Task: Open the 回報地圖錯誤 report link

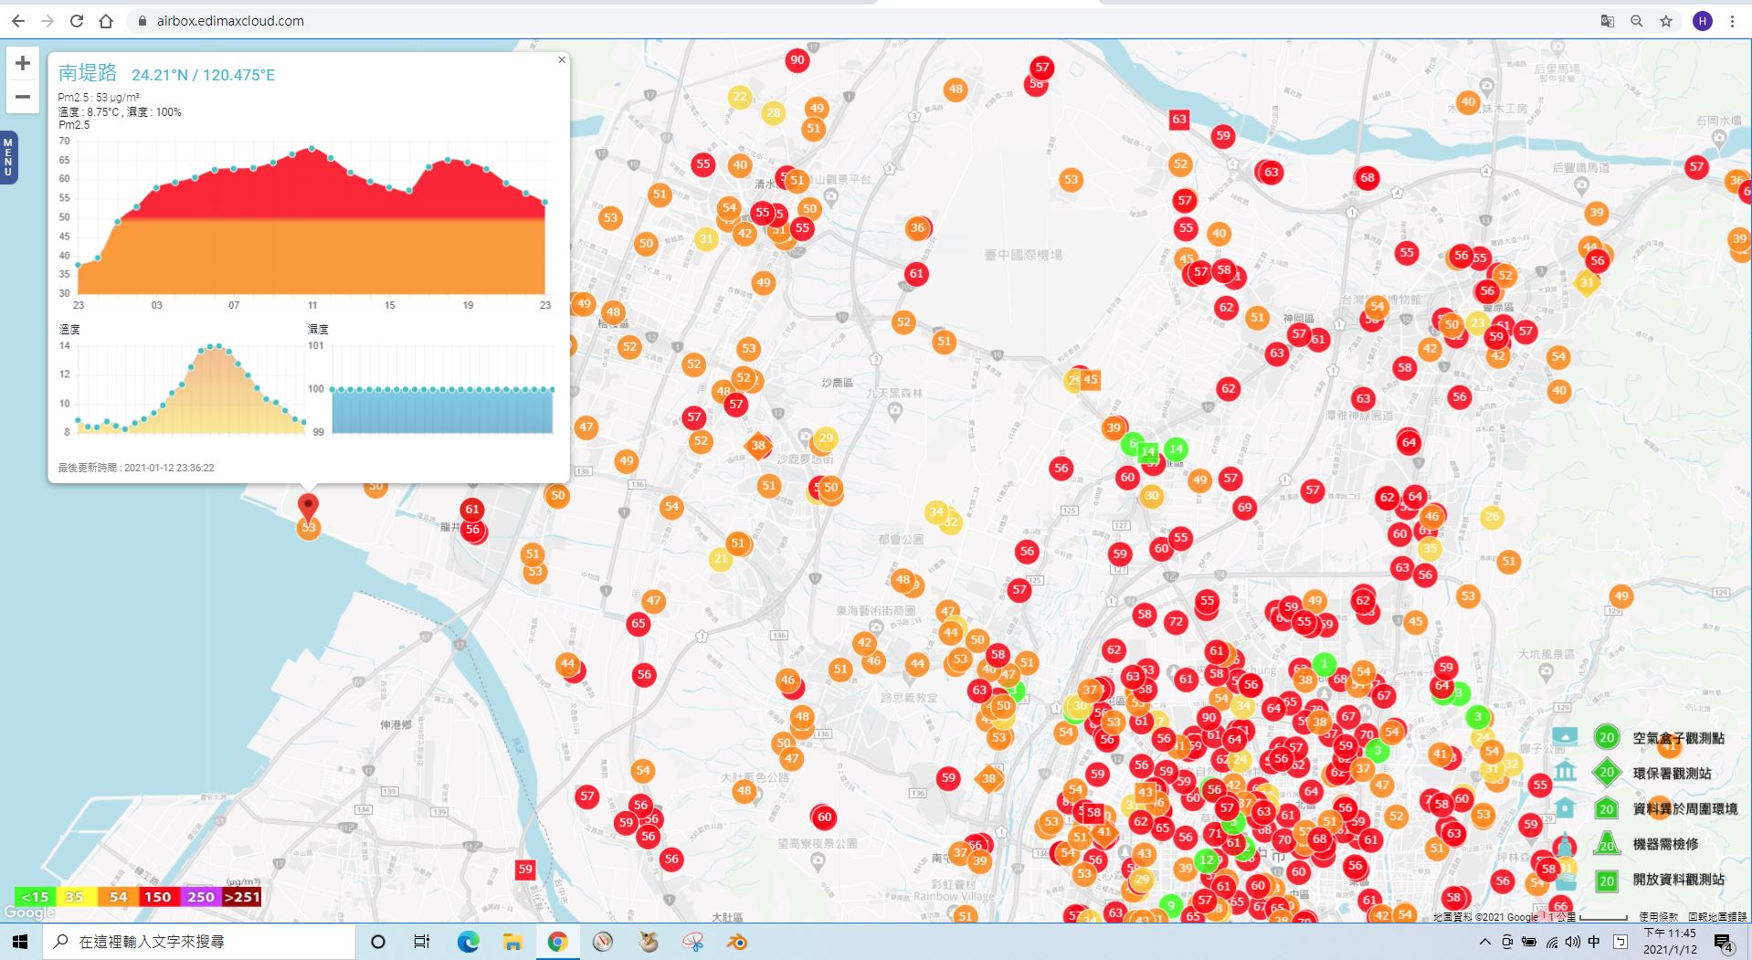Action: [1717, 916]
